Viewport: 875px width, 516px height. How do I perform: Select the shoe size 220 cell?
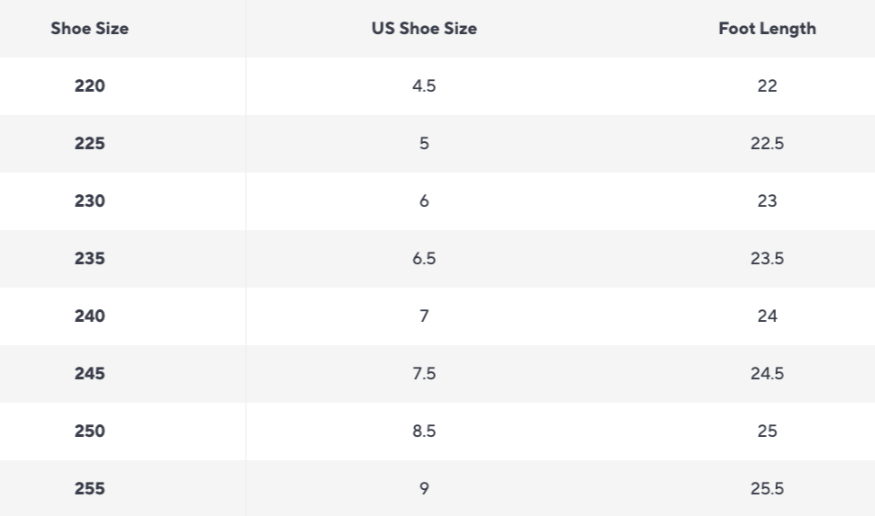[x=90, y=86]
